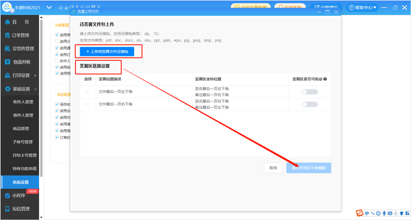Toggle drag switch for 文件最后一页右下角 row
Viewport: 411px width, 220px height.
(310, 104)
